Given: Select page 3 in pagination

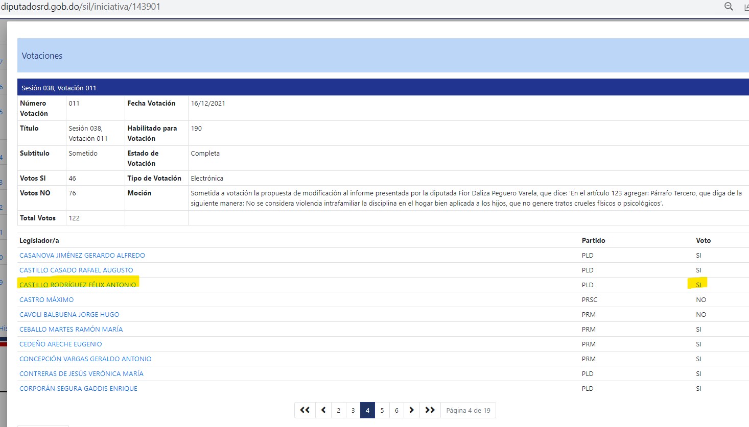Looking at the screenshot, I should 353,410.
